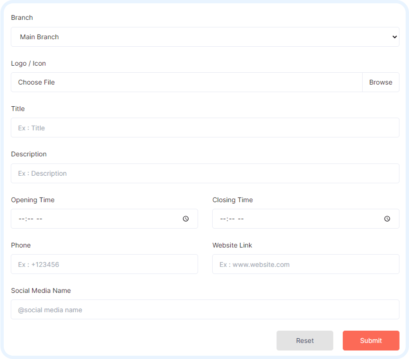
Task: Click the Phone label text
Action: (21, 245)
